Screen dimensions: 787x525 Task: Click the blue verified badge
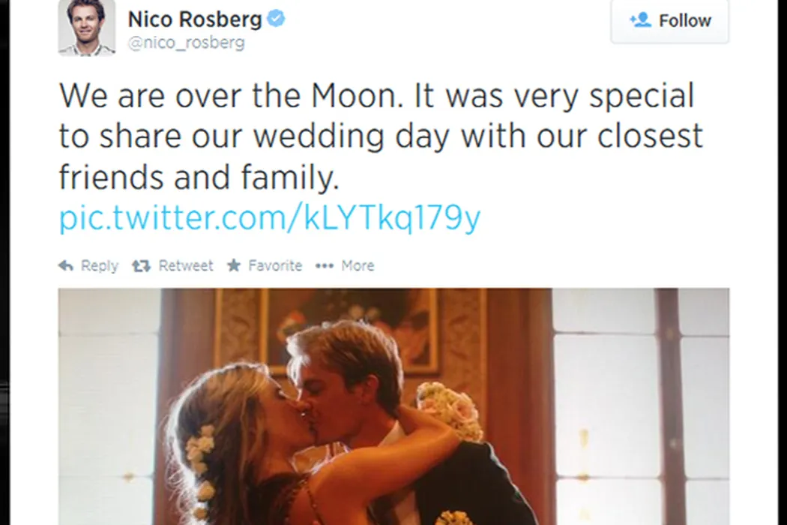coord(277,19)
